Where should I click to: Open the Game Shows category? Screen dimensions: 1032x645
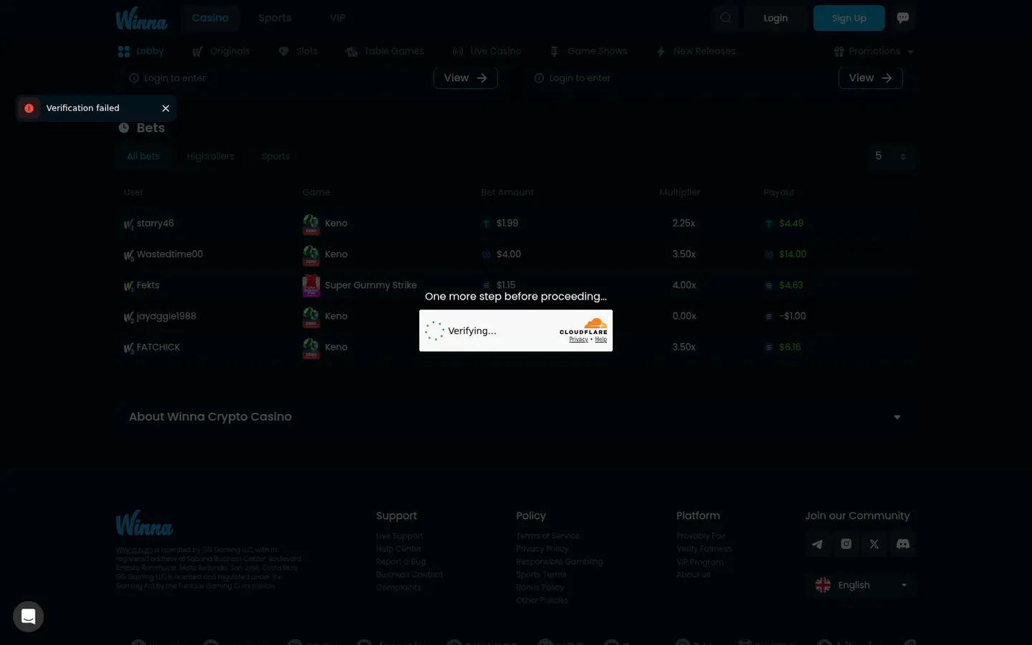pos(588,51)
